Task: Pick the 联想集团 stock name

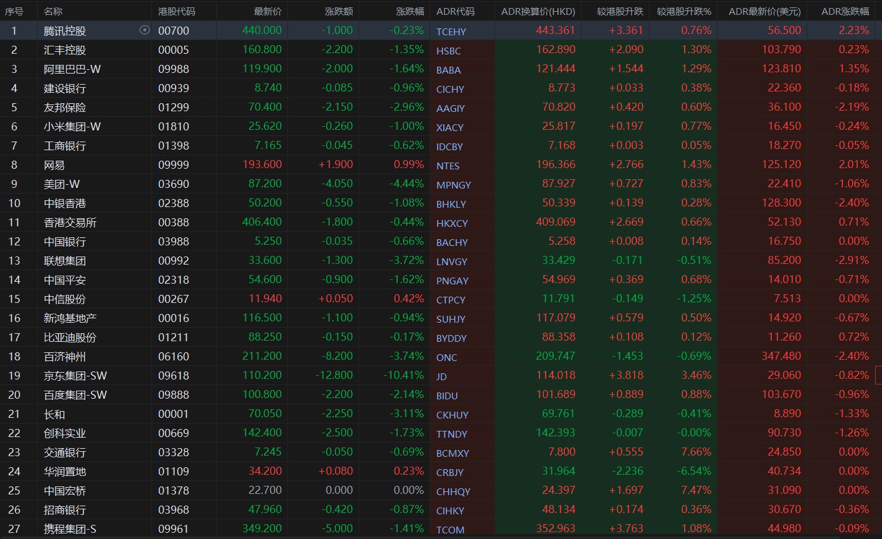Action: pos(65,261)
